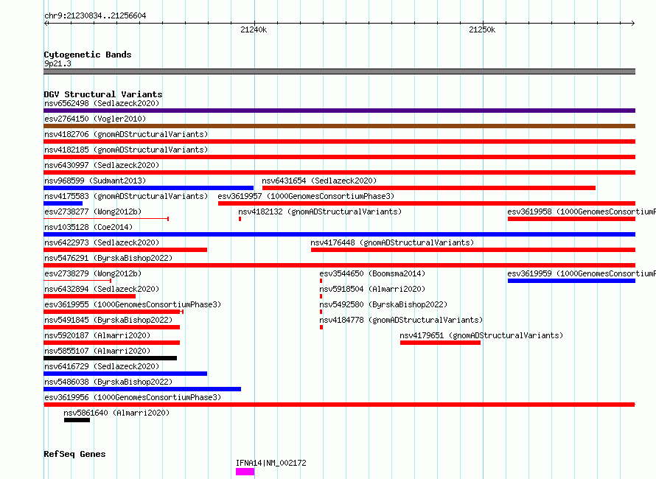The image size is (656, 479).
Task: Click nsv6422973 (Sedlazeck2020) label
Action: (x=102, y=242)
